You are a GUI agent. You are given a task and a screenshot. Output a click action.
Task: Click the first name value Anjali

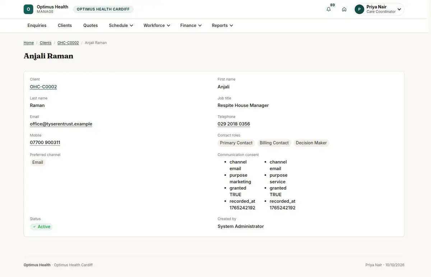pos(223,87)
